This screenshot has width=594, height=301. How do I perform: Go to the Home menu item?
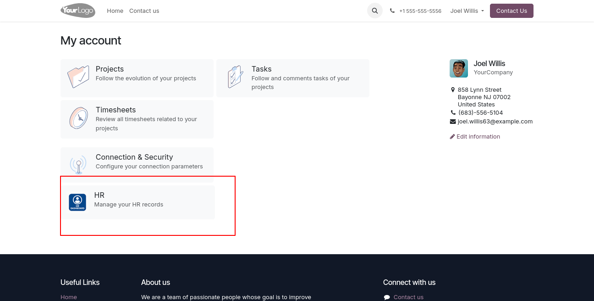pos(115,11)
